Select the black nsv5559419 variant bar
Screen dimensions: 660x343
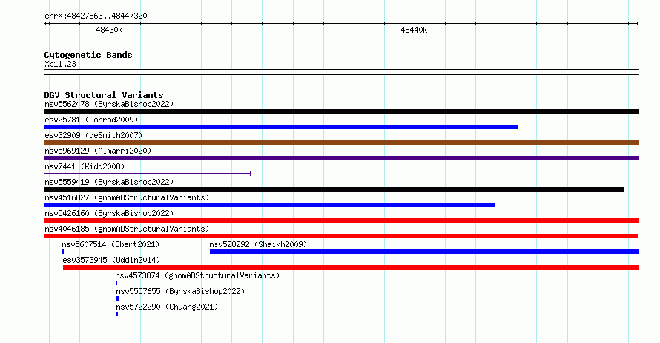click(x=334, y=189)
